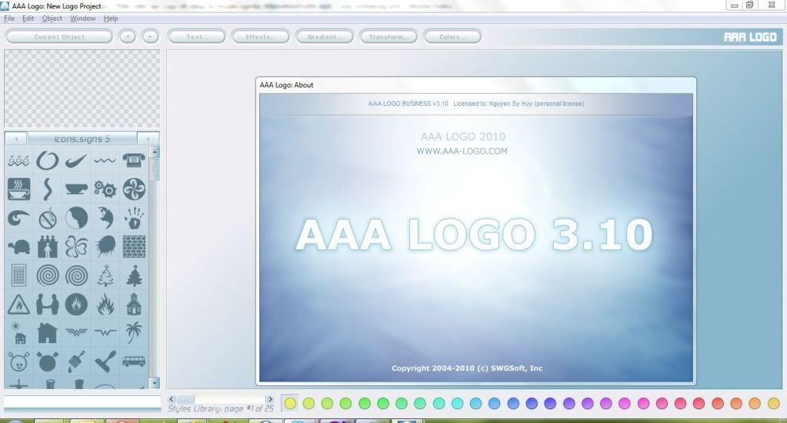Open the Effects... button
Image resolution: width=787 pixels, height=423 pixels.
pos(261,37)
